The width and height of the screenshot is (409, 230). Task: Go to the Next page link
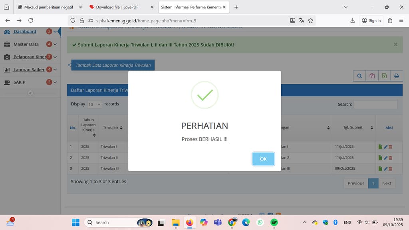coord(386,183)
